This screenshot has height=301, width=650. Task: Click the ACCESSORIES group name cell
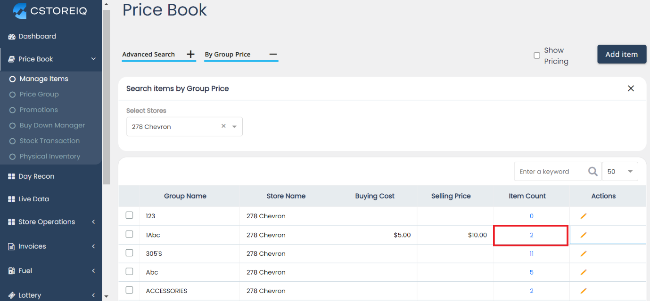189,291
